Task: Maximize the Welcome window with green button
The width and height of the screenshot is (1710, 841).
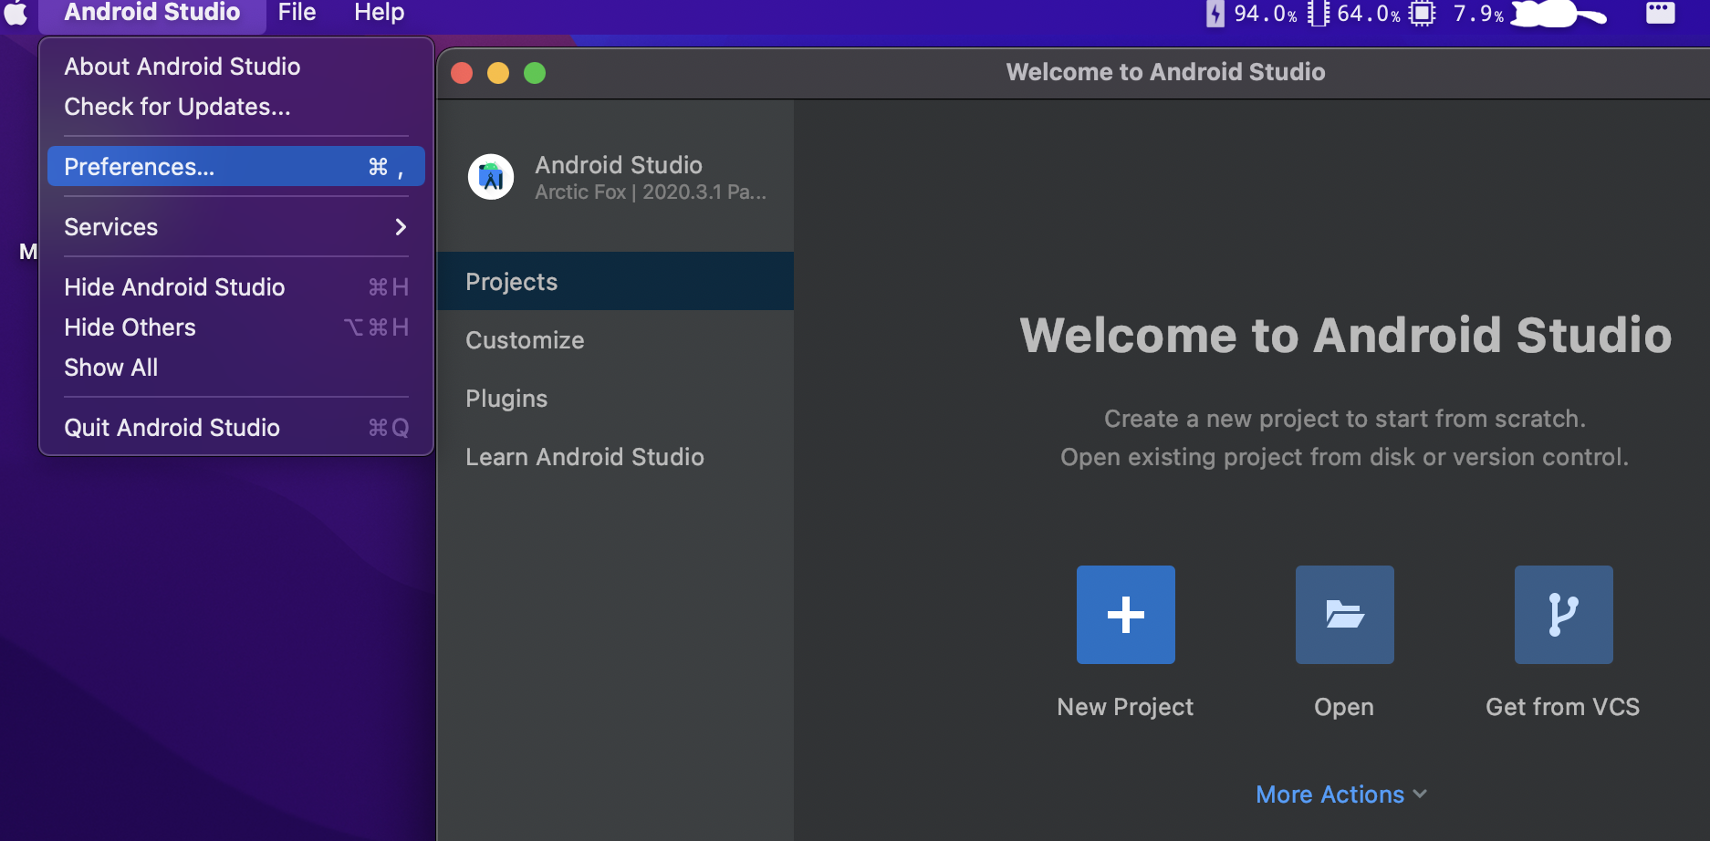Action: (x=535, y=73)
